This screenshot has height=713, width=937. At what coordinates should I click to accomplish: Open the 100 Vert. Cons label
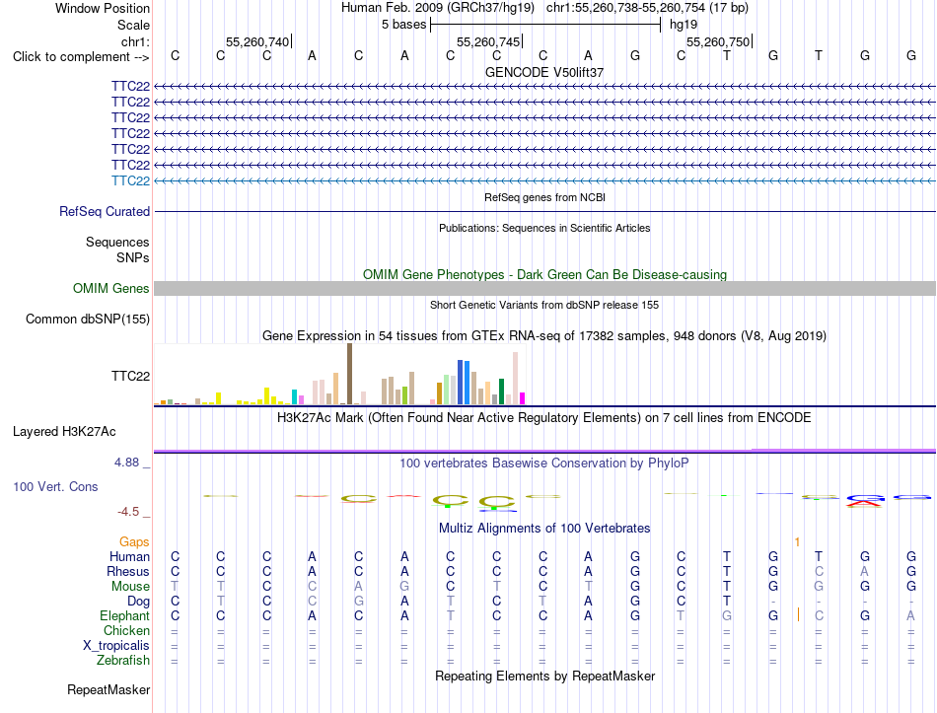click(55, 486)
